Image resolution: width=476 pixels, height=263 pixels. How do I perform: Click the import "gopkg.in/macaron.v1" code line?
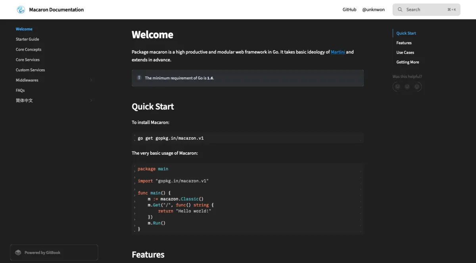173,181
